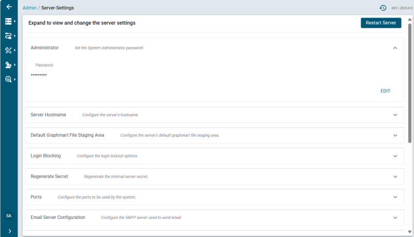Click the history clock icon
This screenshot has width=414, height=237.
point(383,8)
